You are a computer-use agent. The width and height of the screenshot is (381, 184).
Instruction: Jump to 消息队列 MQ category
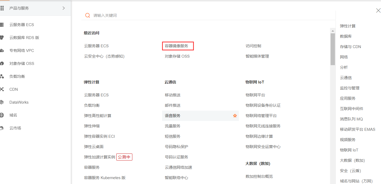pyautogui.click(x=352, y=119)
